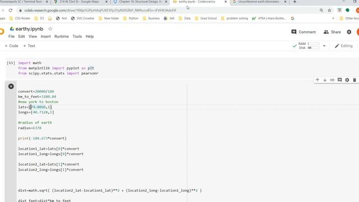Delete cell trash icon
Viewport: 359px width, 202px height.
[x=355, y=80]
